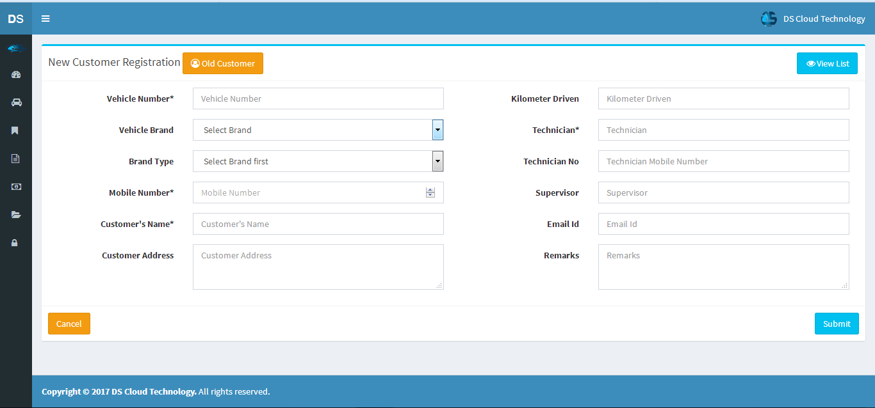Click the Vehicle Brand dropdown arrow
Viewport: 875px width, 408px height.
tap(437, 130)
